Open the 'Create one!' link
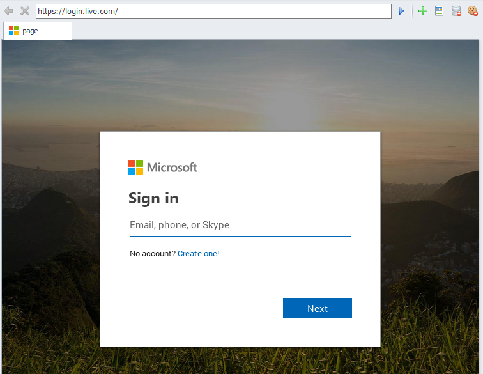This screenshot has height=374, width=483. pos(198,253)
